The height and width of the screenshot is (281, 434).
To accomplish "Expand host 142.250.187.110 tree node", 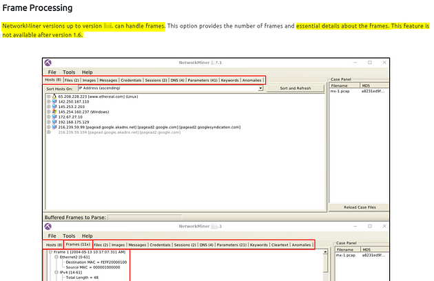I will point(49,102).
